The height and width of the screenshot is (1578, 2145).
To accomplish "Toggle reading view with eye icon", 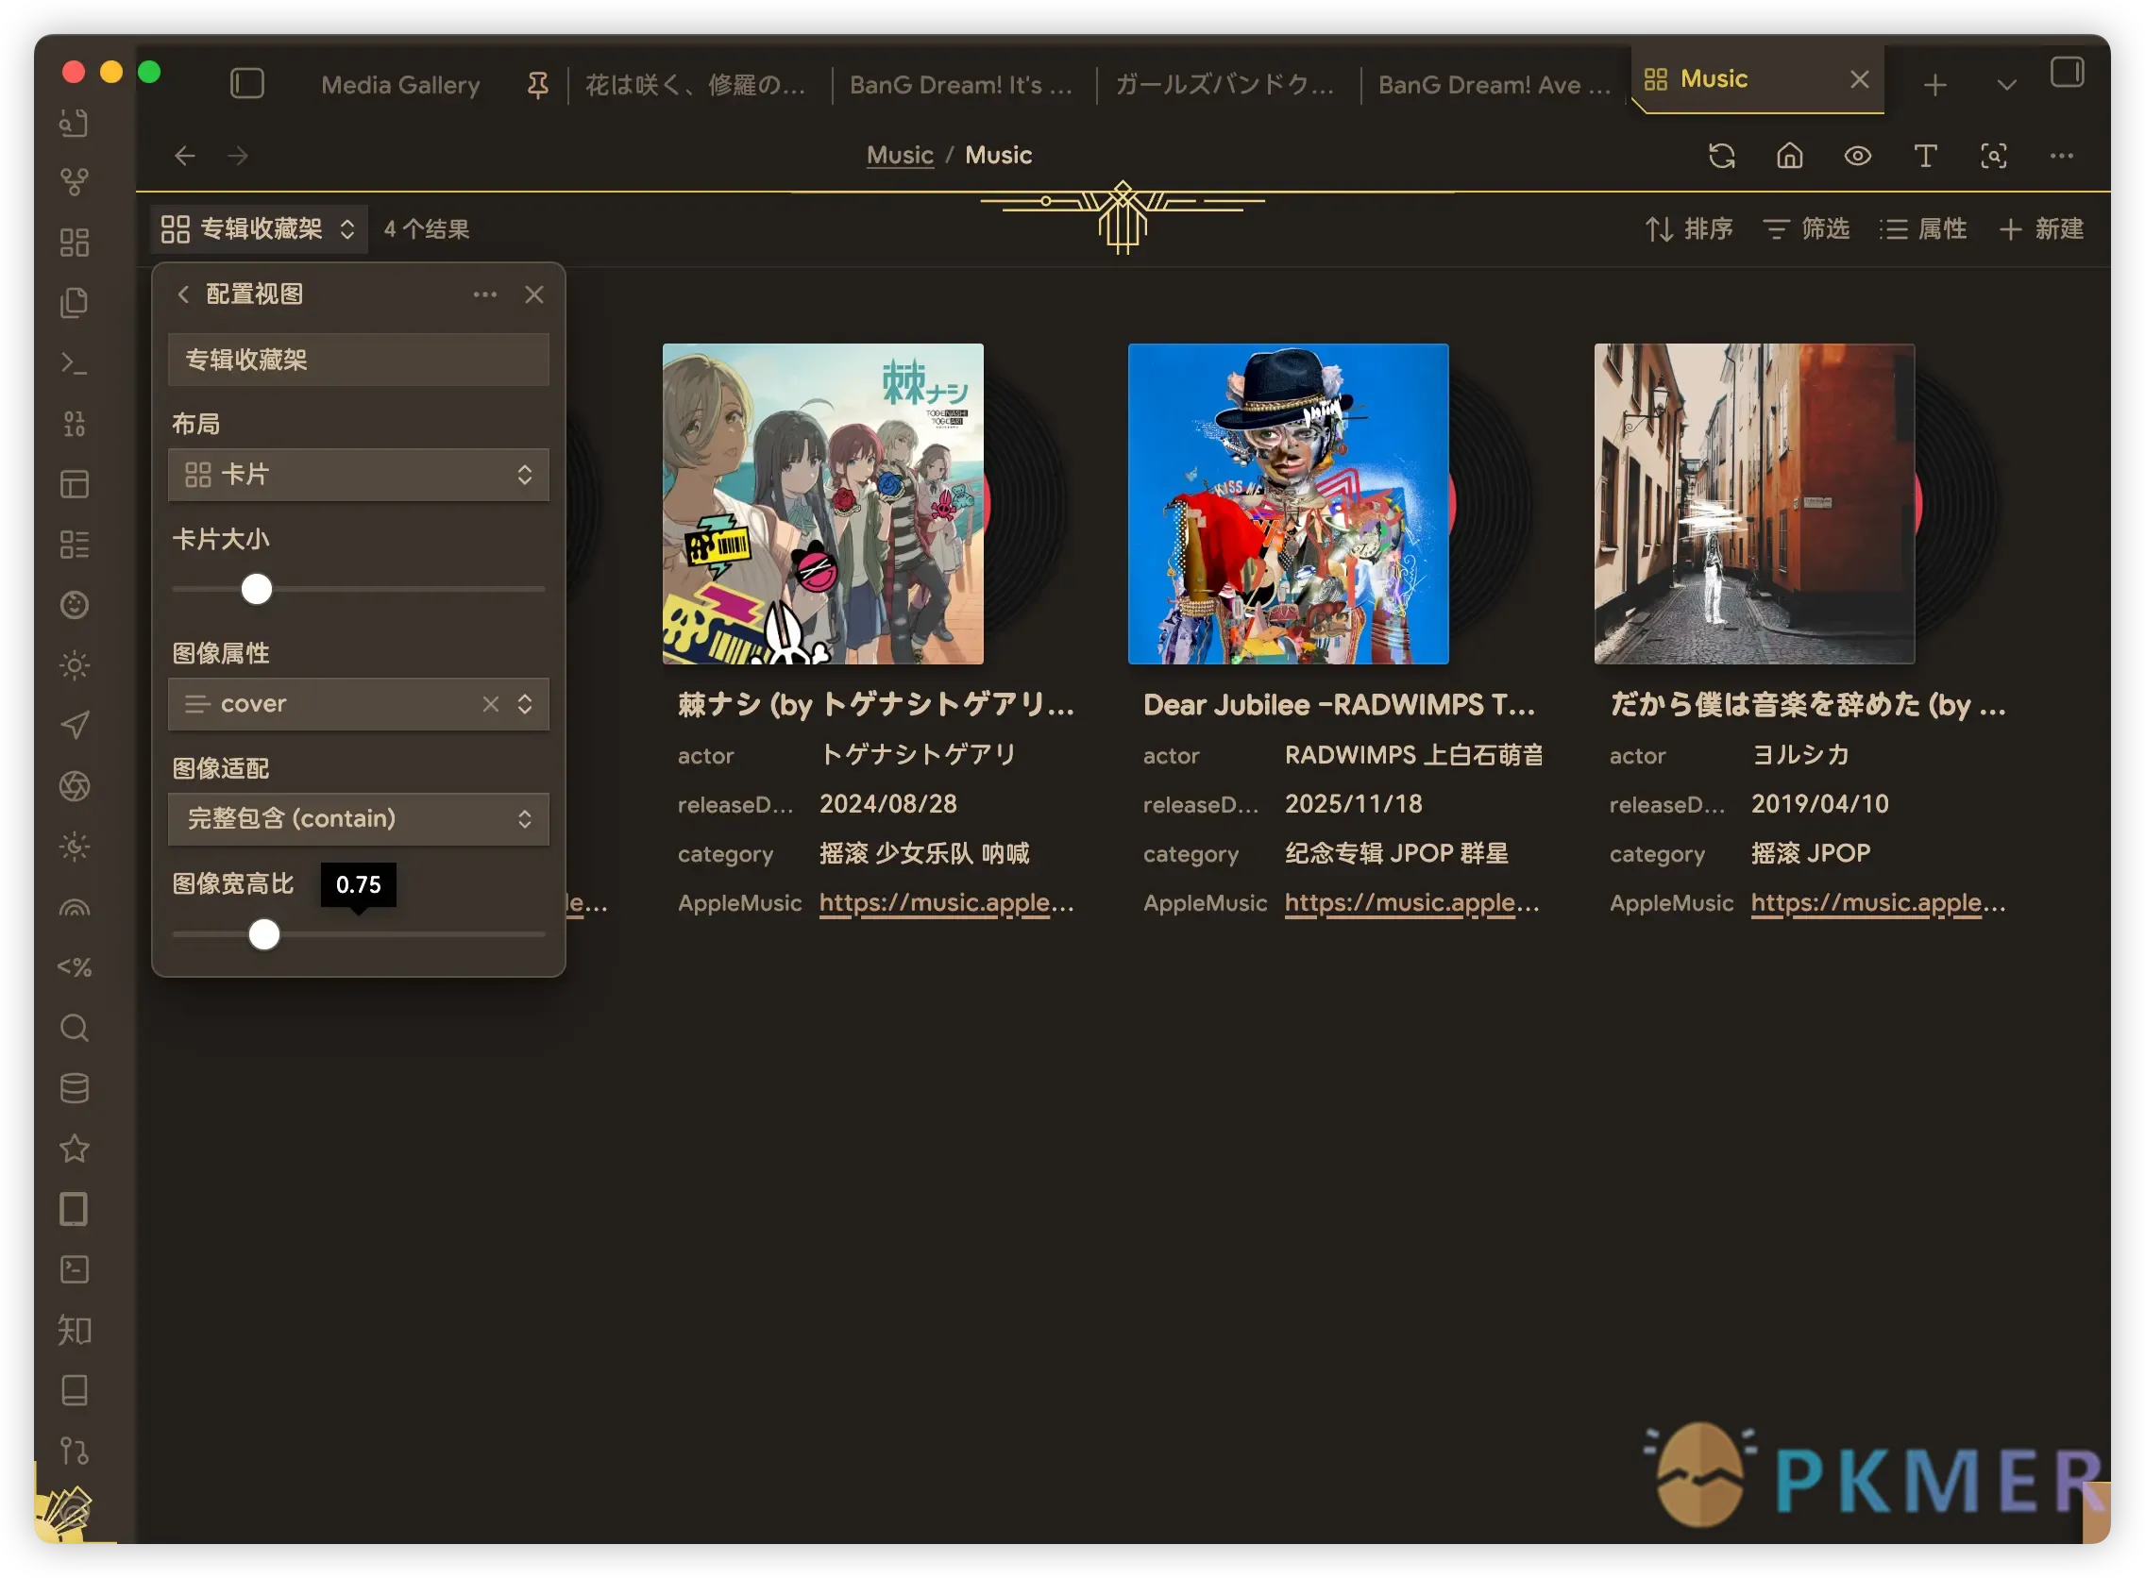I will point(1856,156).
